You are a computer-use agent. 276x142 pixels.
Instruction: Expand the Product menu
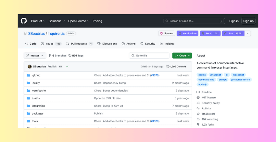point(38,21)
